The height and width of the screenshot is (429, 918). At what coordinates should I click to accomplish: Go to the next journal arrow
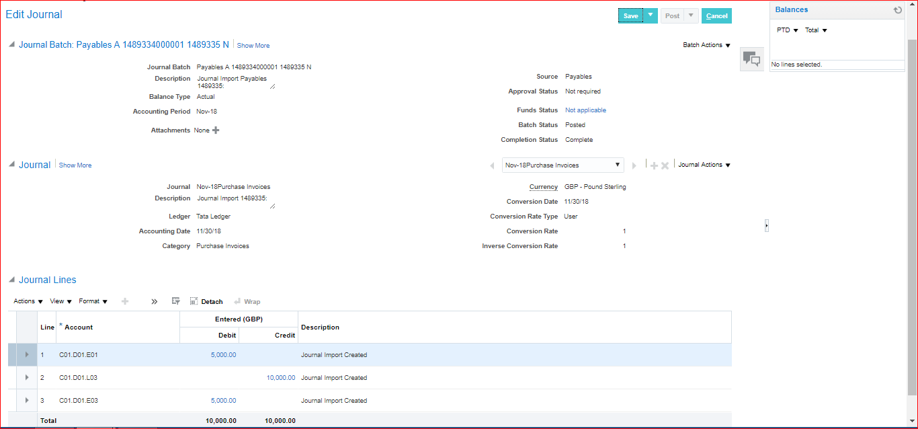(x=634, y=165)
